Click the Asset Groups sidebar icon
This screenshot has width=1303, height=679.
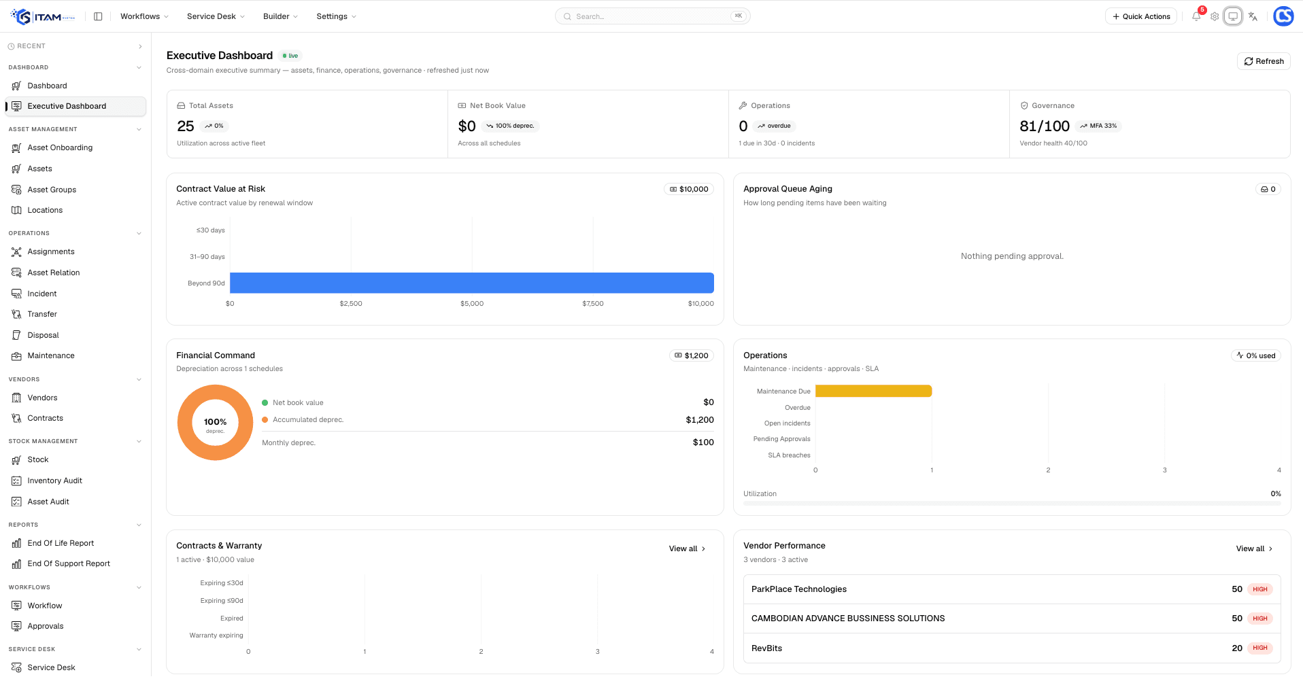[x=16, y=190]
